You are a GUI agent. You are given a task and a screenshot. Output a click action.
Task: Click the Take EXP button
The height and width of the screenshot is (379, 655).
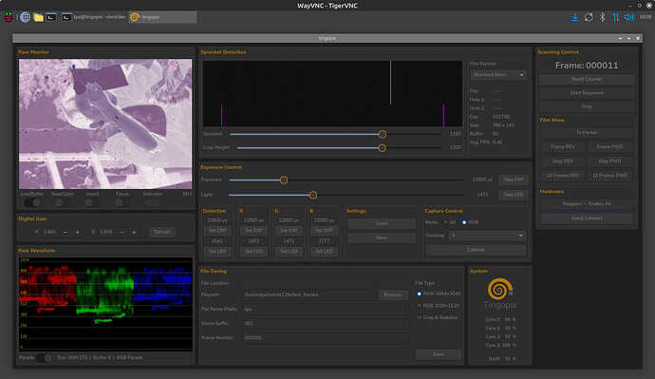coord(514,180)
